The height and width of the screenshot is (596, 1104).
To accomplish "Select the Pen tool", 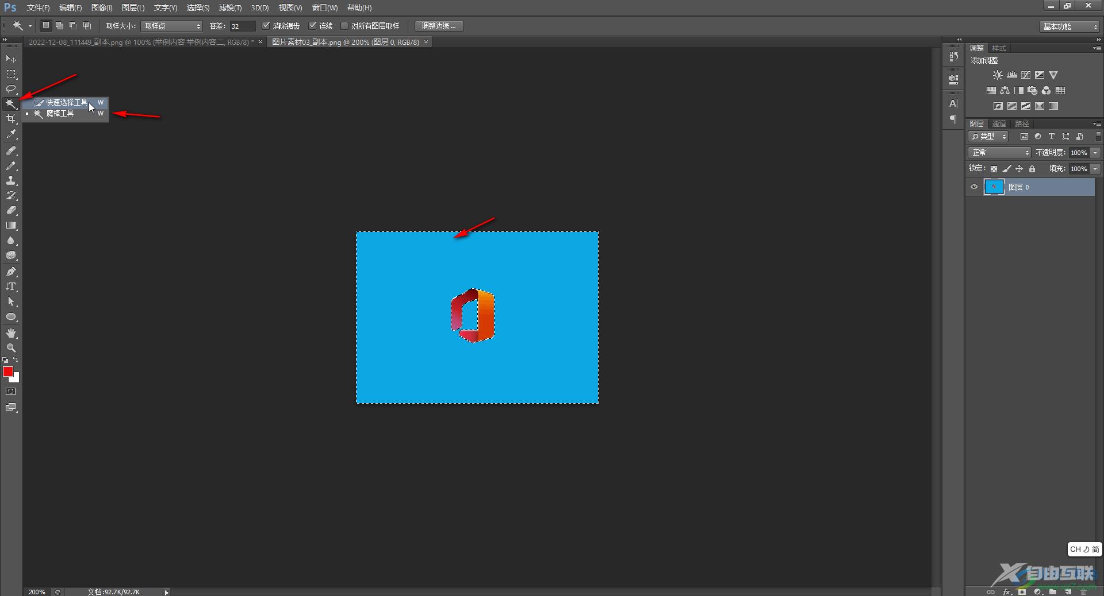I will [11, 272].
